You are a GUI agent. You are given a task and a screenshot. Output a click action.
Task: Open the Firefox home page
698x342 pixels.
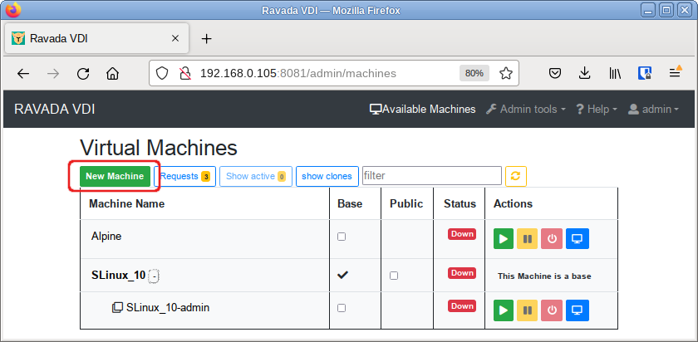click(113, 73)
